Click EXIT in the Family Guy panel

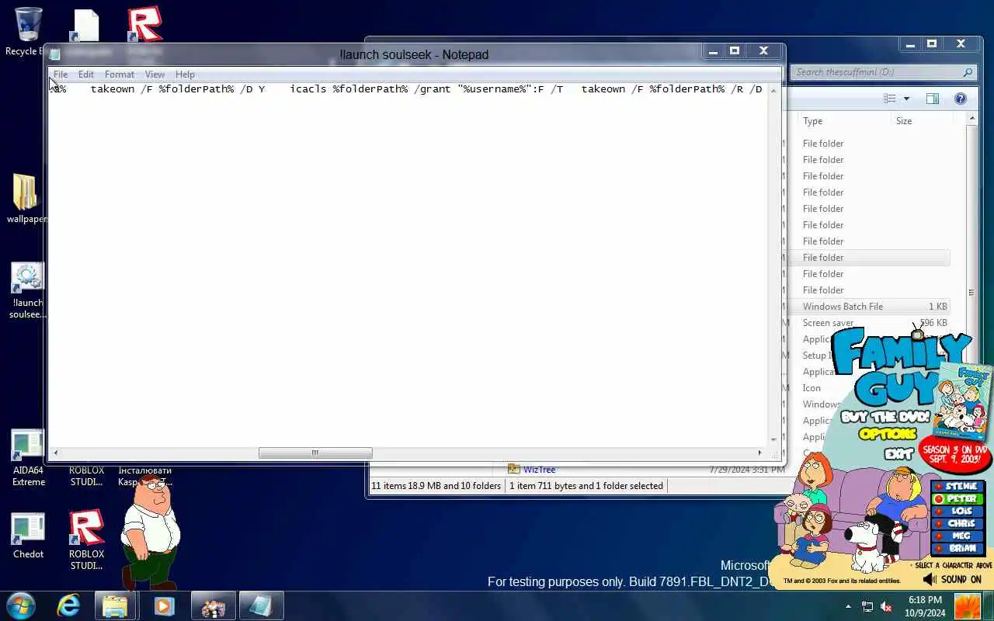point(898,454)
